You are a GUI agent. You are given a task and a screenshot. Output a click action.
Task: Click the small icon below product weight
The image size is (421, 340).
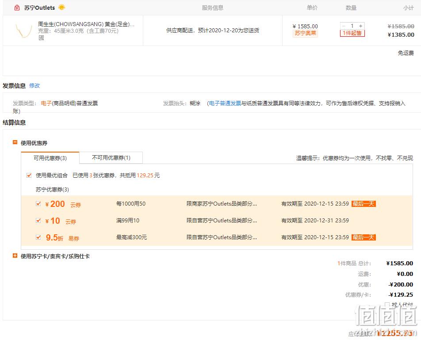41,38
